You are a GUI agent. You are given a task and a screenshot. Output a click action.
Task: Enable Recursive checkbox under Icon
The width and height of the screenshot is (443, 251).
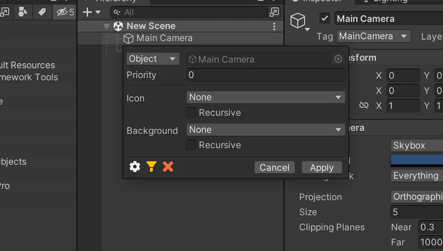point(191,113)
